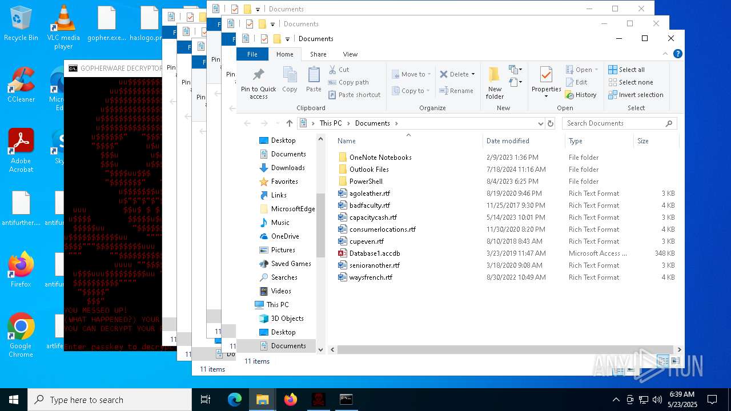Viewport: 731px width, 411px height.
Task: Select Google Chrome desktop shortcut
Action: (21, 336)
